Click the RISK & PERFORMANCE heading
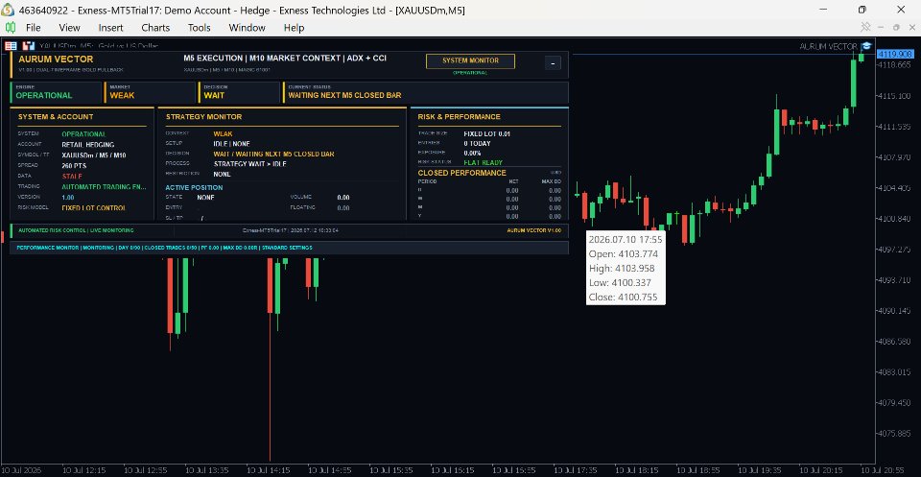The height and width of the screenshot is (477, 921). click(460, 117)
